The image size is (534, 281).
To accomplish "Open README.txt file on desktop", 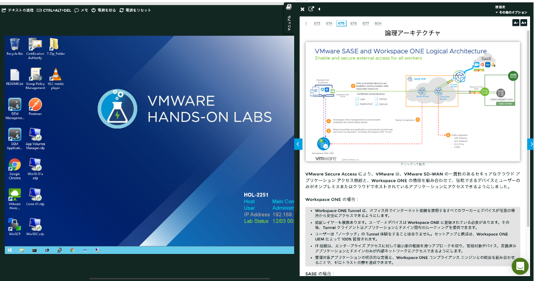I will 15,77.
